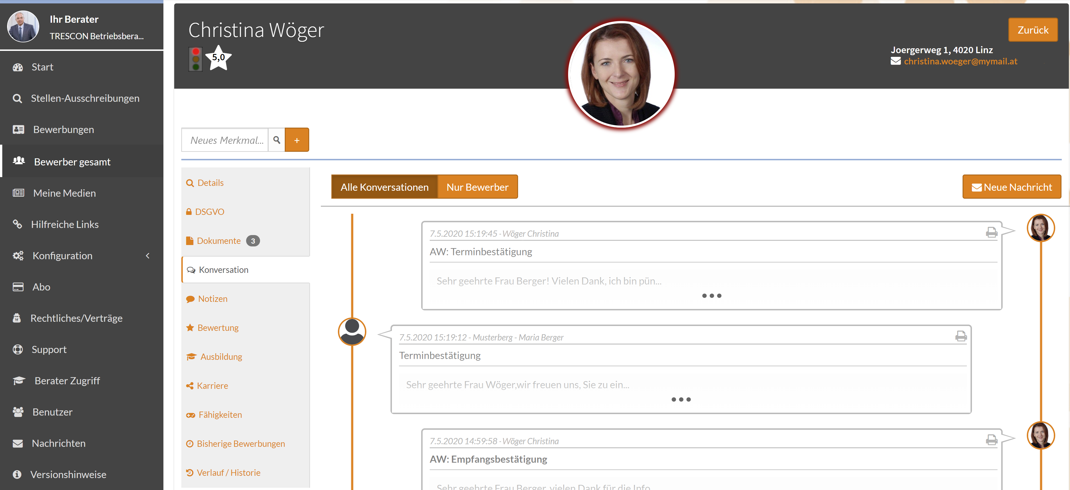1070x490 pixels.
Task: Print the AW: Empfangsbestätigung message
Action: click(992, 440)
